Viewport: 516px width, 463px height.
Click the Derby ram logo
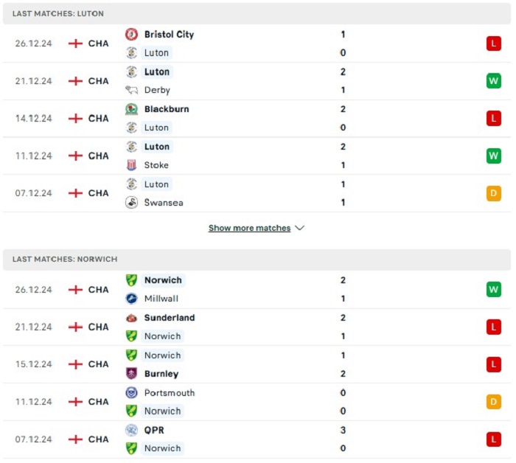[x=132, y=90]
